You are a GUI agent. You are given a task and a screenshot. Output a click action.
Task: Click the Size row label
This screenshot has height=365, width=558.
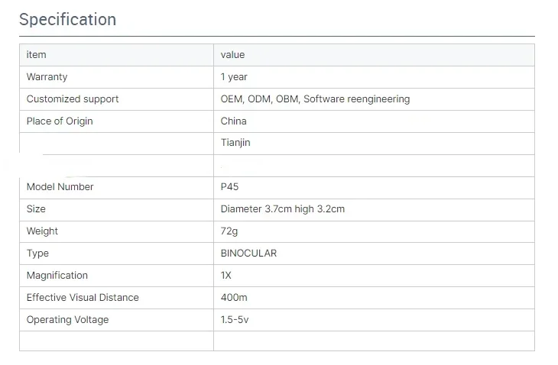[36, 209]
